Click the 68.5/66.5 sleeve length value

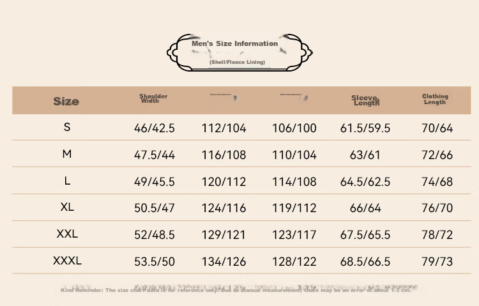[x=365, y=262]
